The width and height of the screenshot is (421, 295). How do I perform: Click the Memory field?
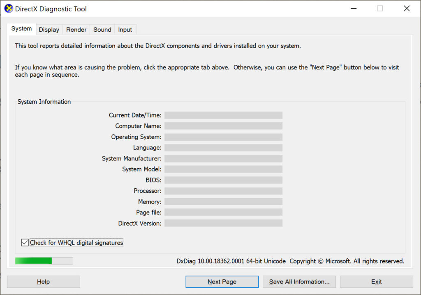tap(223, 201)
